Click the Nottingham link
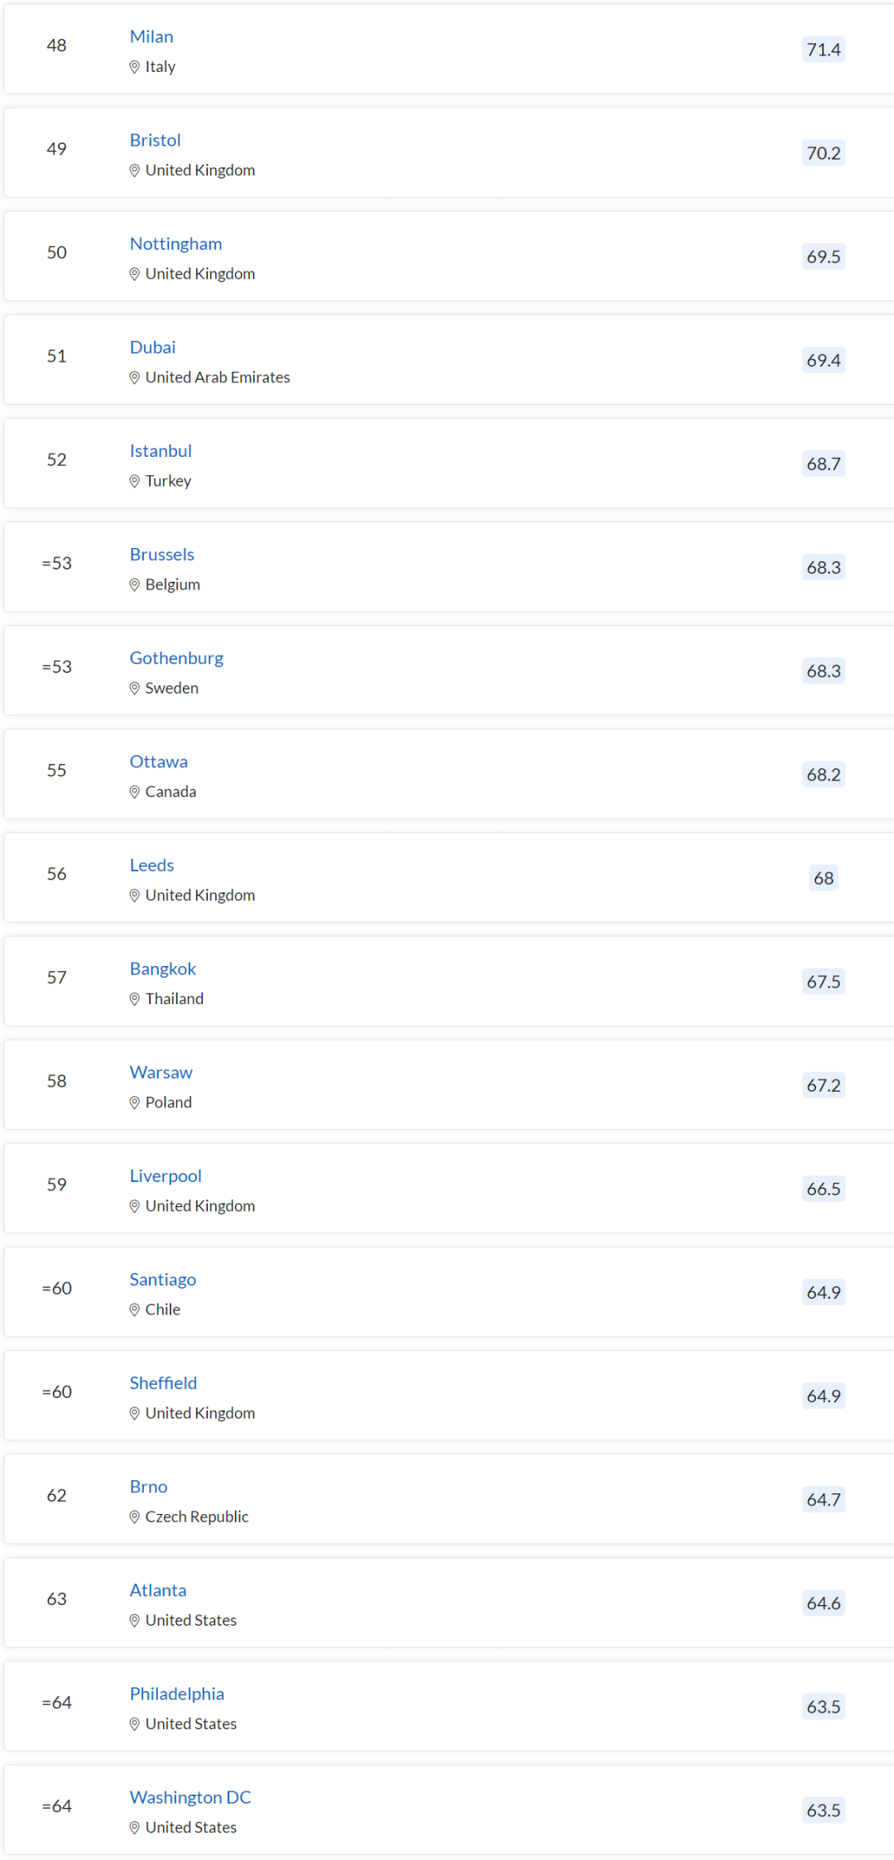The image size is (894, 1860). 175,243
